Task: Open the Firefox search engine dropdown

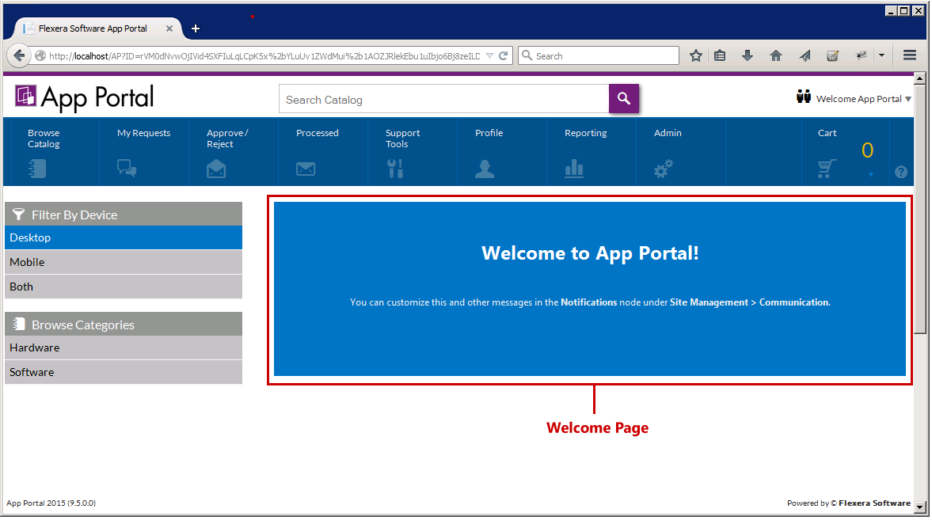Action: (527, 55)
